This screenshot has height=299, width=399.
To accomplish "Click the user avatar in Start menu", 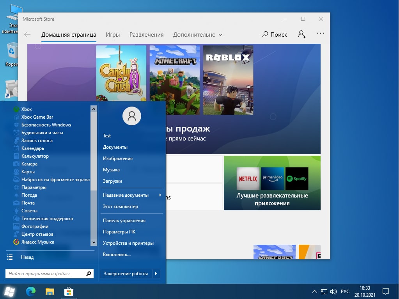I will pos(132,116).
